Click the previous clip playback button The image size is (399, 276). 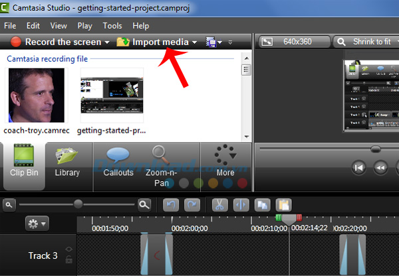[358, 168]
